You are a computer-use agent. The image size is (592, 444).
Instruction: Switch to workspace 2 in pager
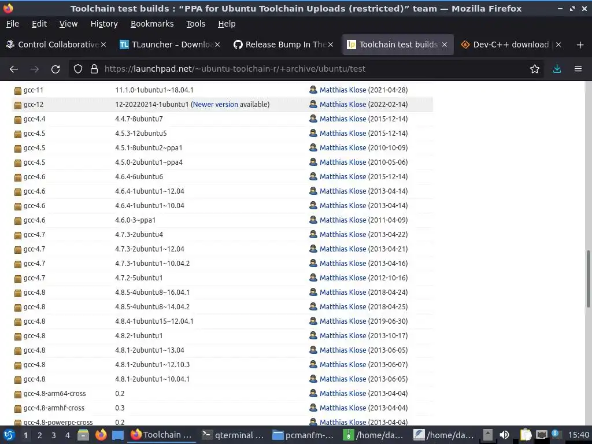(40, 435)
